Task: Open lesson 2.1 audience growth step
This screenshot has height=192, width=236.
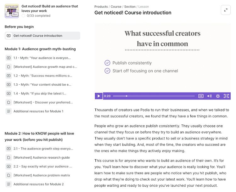Action: 42,149
